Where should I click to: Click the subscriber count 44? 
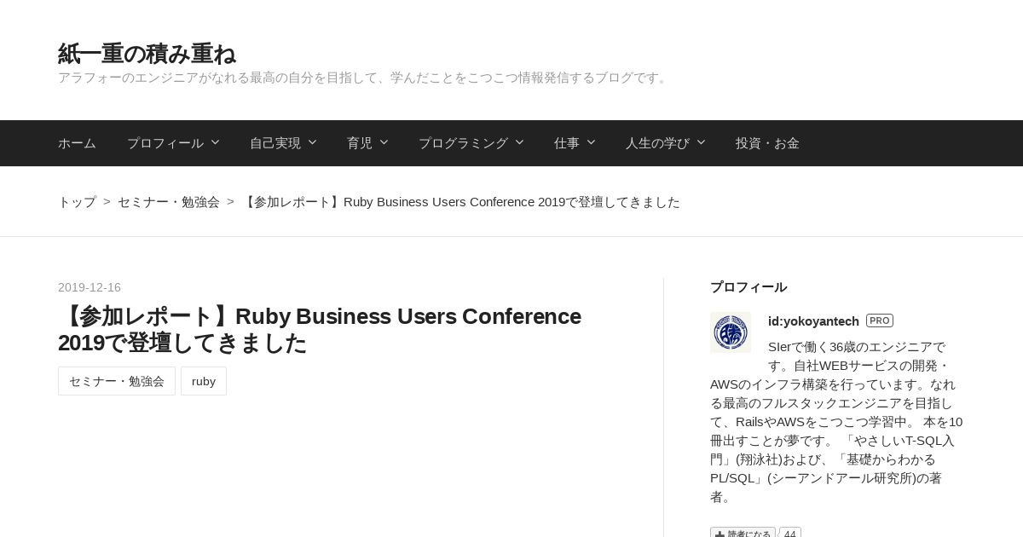pyautogui.click(x=790, y=534)
